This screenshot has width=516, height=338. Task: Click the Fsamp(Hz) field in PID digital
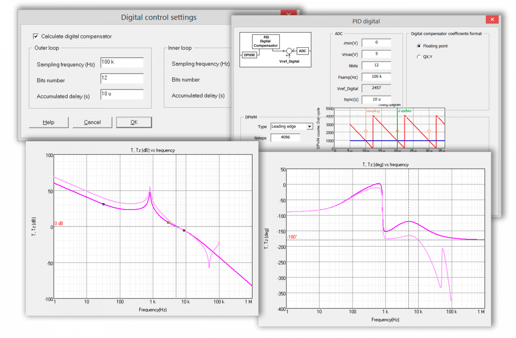(x=376, y=77)
